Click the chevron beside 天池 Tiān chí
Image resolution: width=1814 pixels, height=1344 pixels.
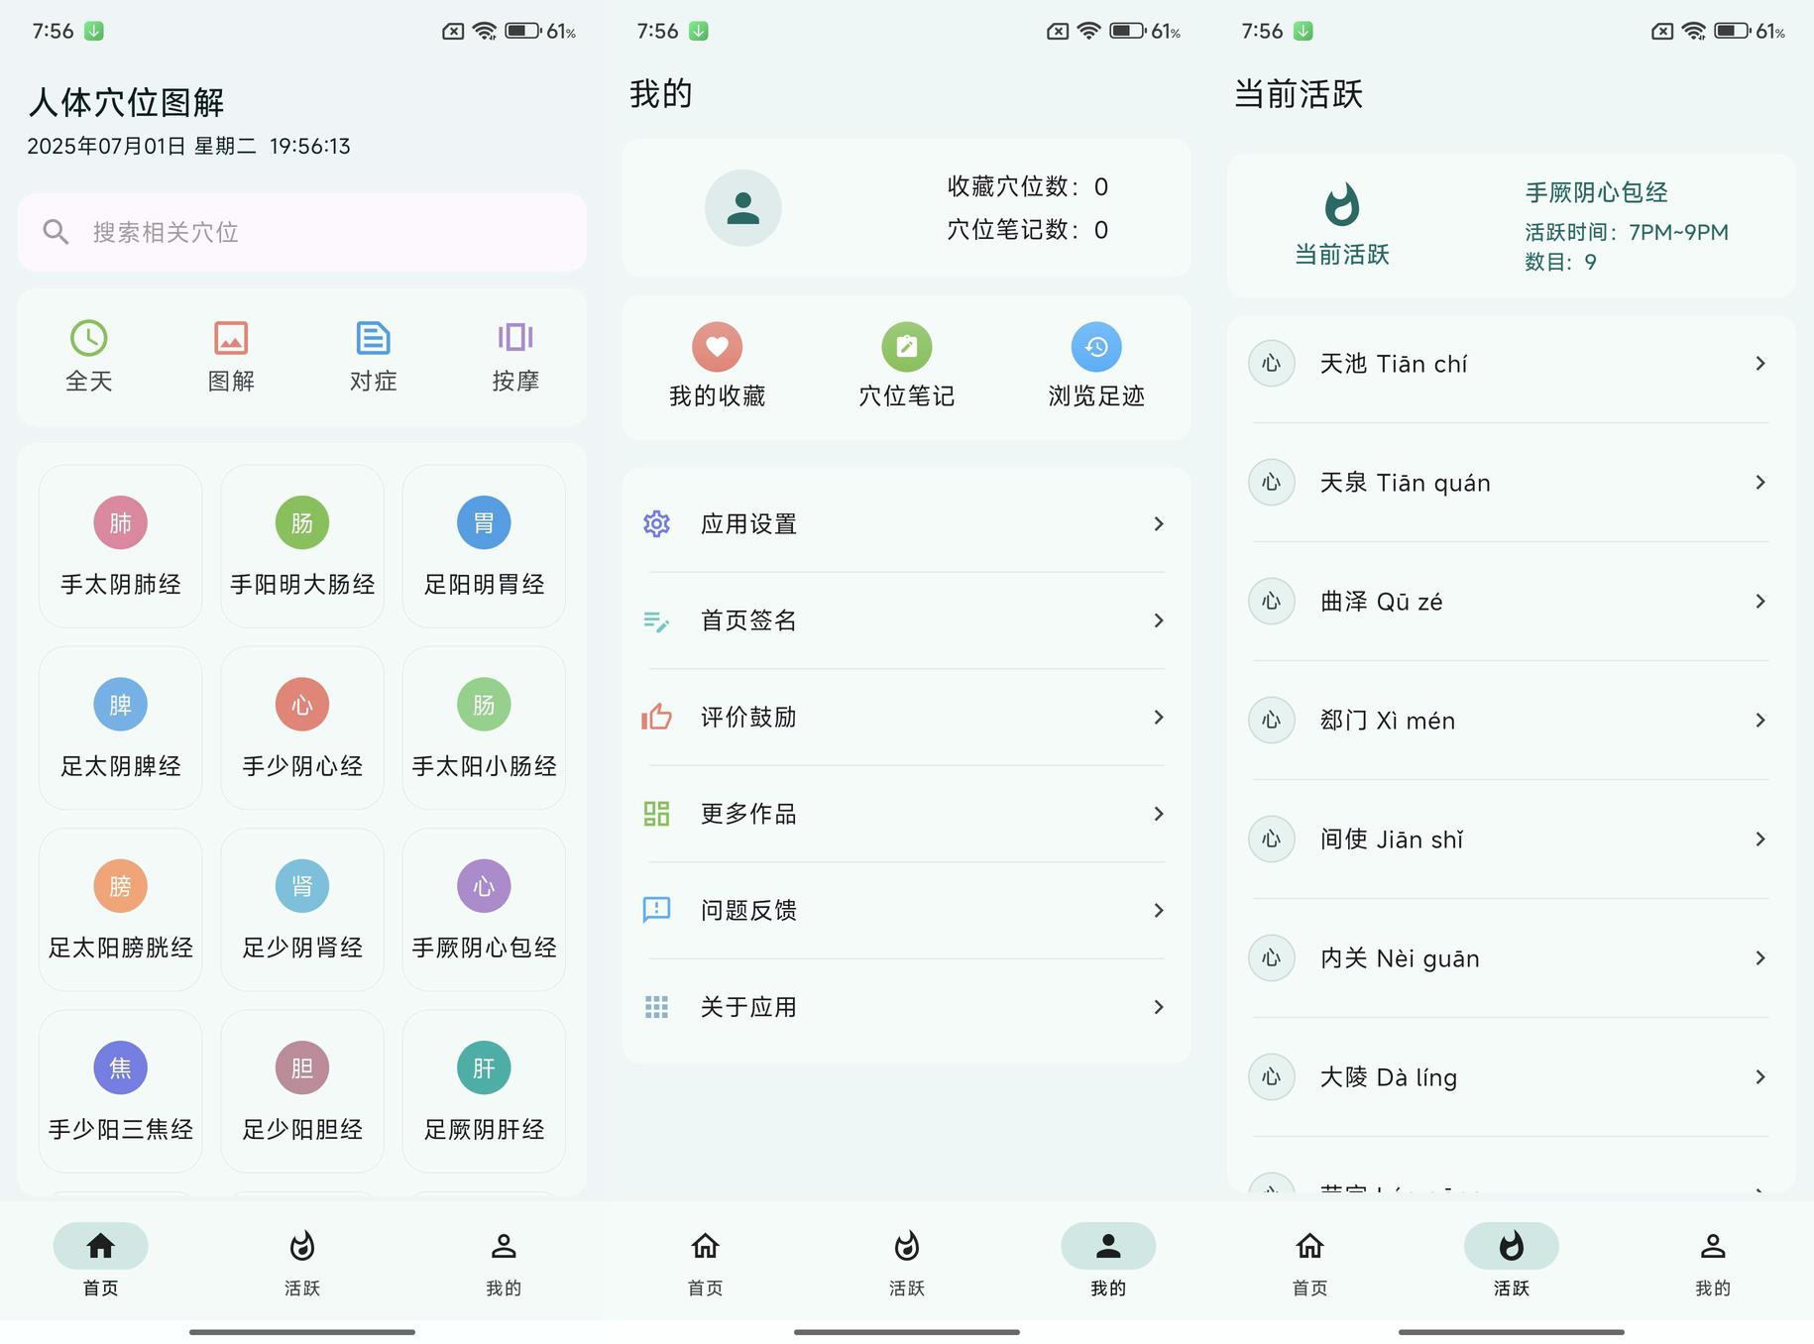1759,364
